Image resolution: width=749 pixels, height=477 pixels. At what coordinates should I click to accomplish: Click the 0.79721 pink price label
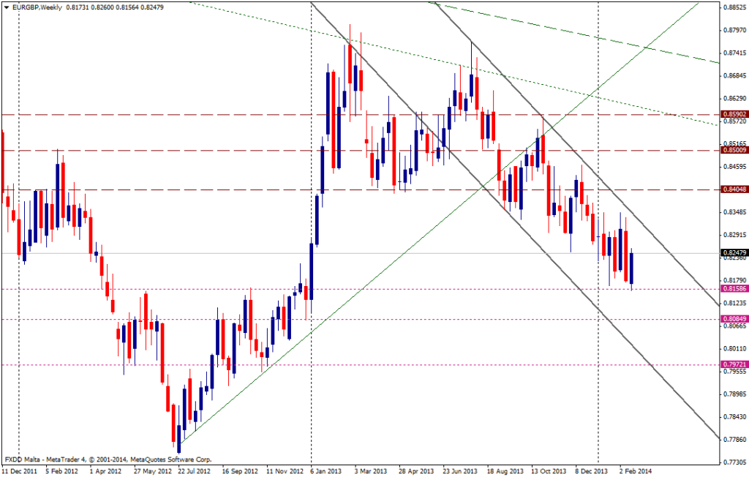click(734, 364)
